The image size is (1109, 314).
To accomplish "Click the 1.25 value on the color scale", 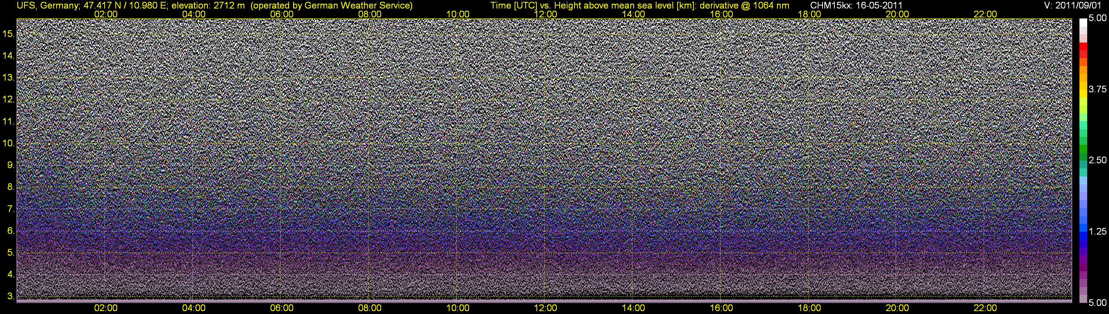I will [1098, 231].
